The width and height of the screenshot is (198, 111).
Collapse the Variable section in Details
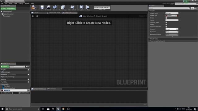(x=149, y=11)
